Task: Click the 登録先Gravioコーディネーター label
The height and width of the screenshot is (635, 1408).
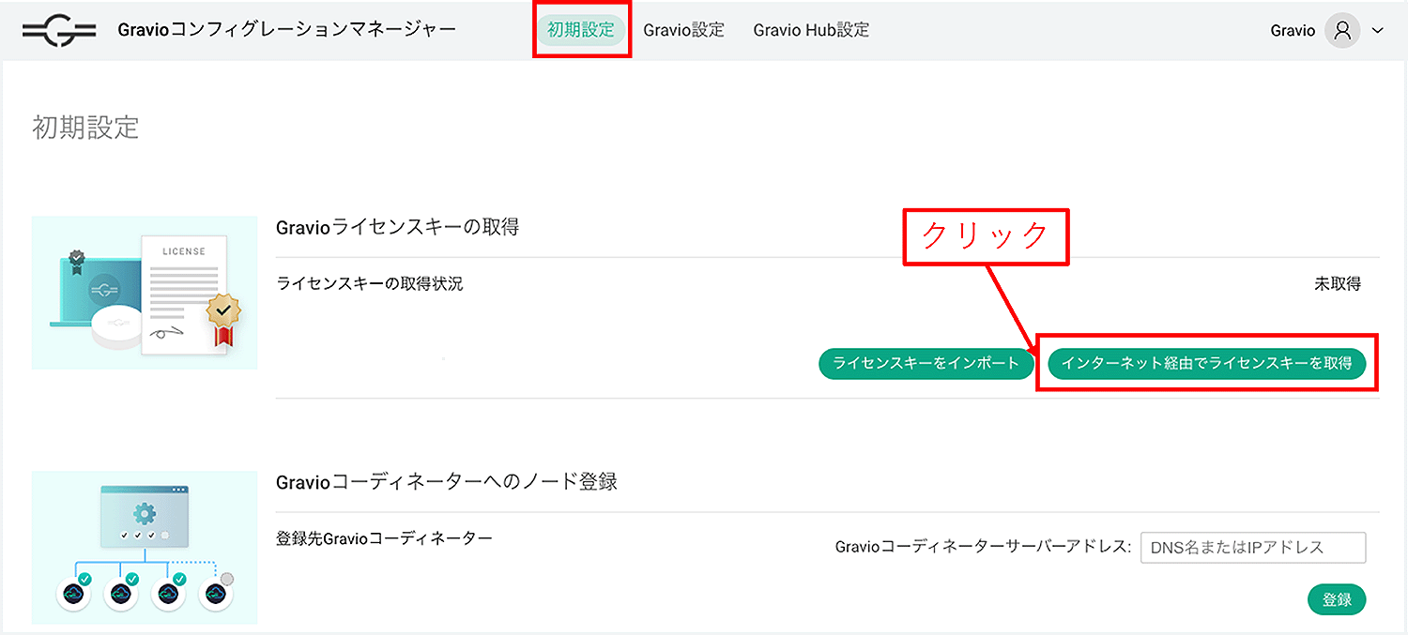Action: coord(385,538)
